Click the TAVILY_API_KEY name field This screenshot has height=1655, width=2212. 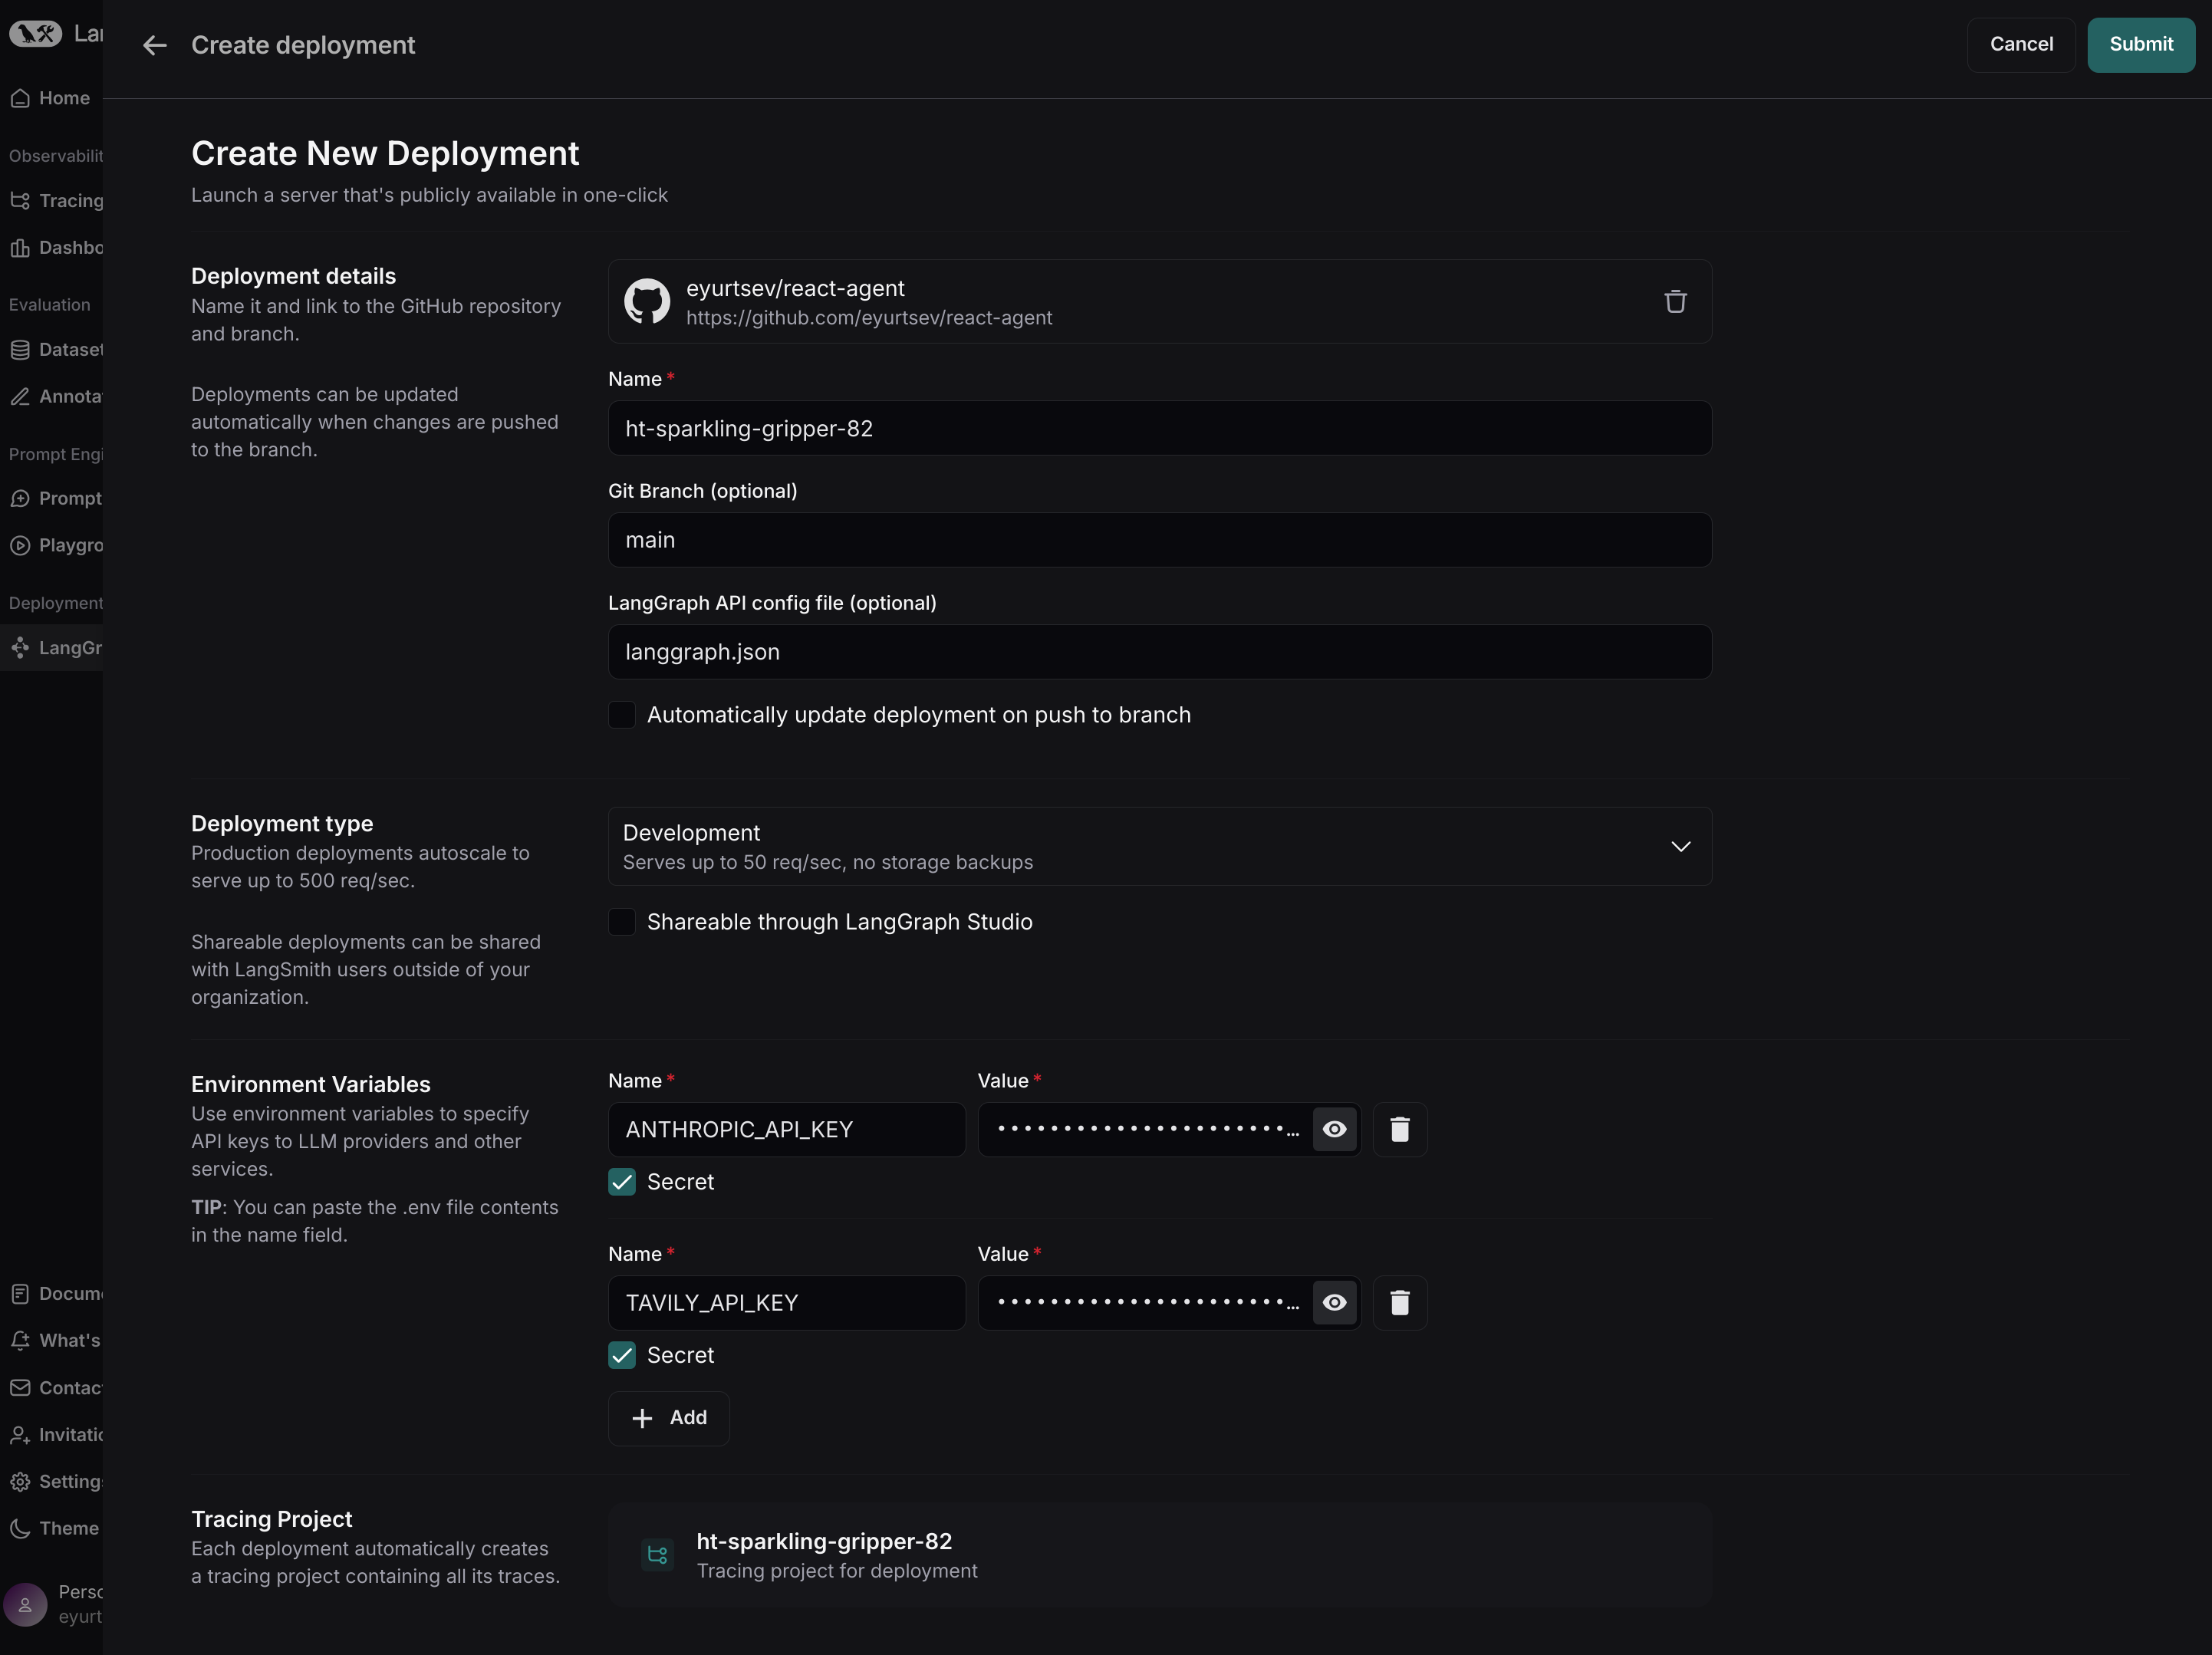pyautogui.click(x=787, y=1303)
